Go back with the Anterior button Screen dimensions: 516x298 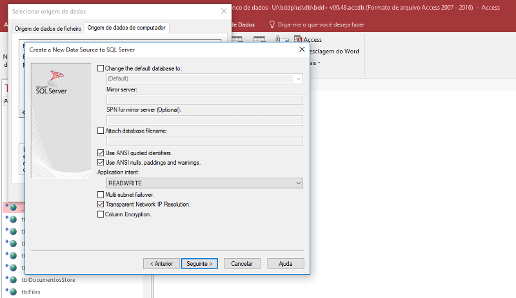162,263
